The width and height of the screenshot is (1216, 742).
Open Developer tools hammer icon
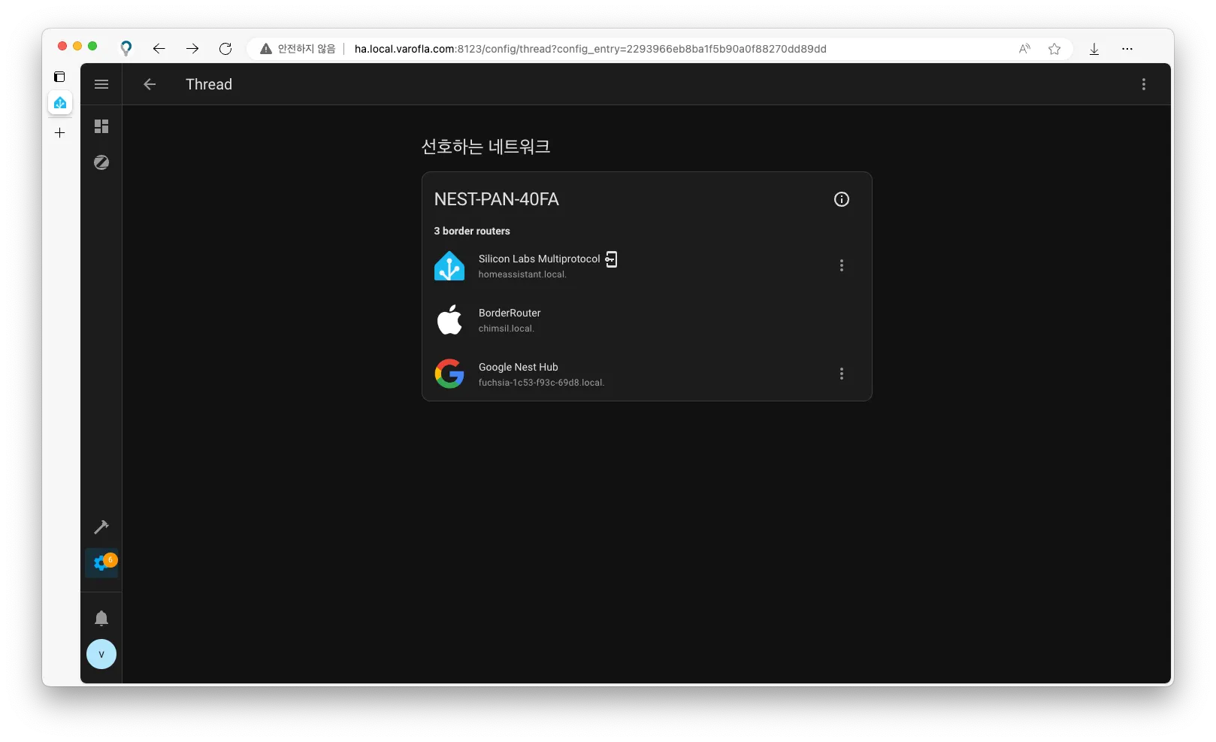(101, 527)
